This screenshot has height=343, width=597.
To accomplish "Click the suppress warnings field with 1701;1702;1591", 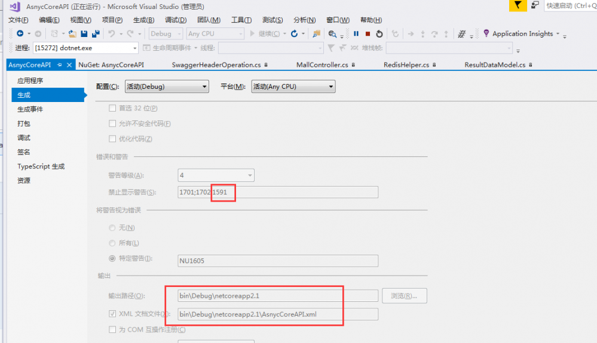I will 278,192.
